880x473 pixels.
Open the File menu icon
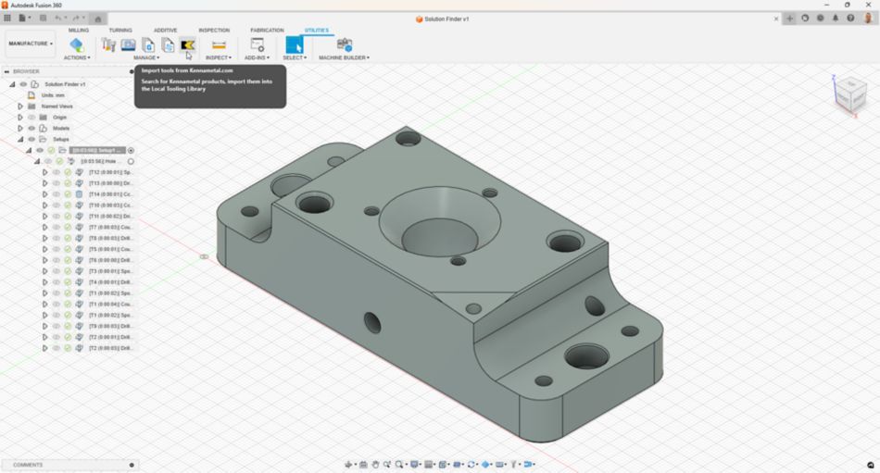coord(23,18)
